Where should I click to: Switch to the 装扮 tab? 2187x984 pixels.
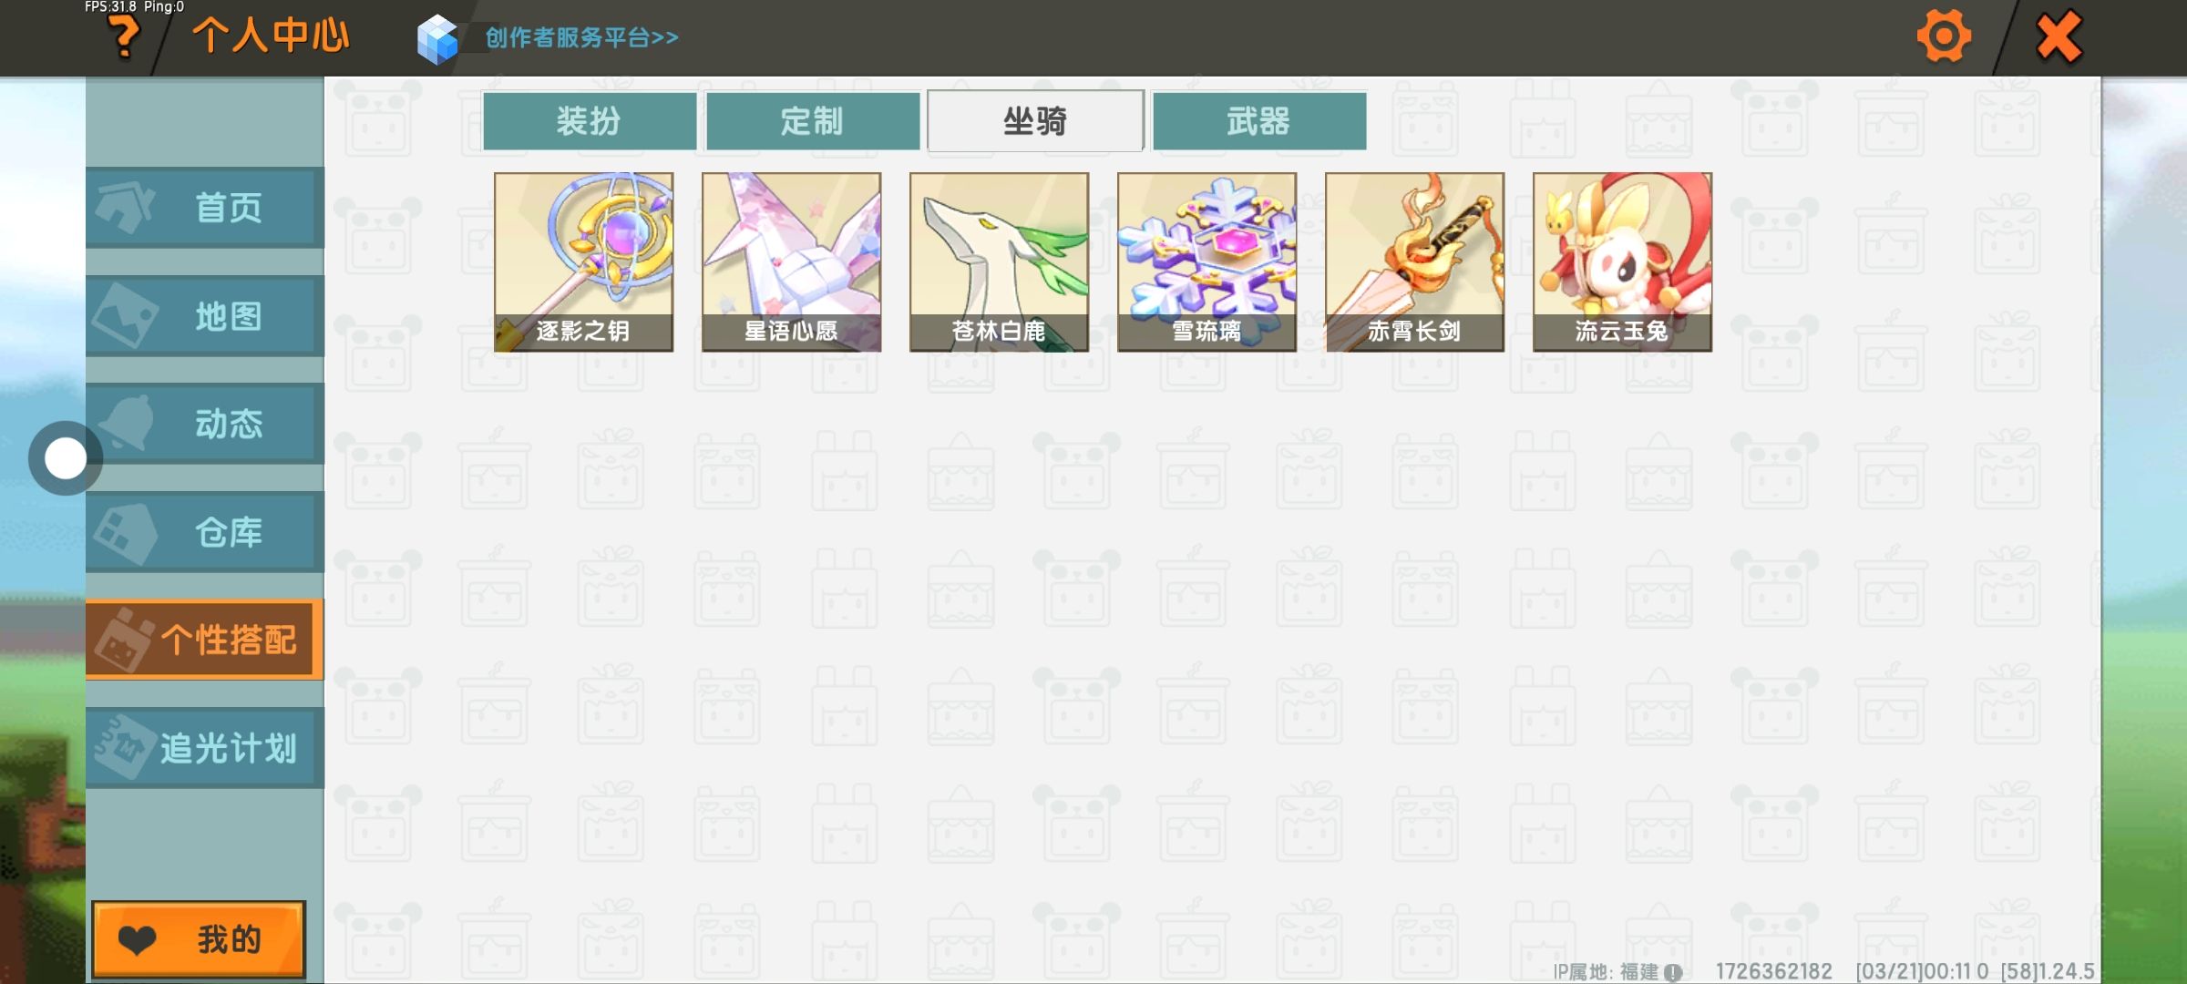590,120
